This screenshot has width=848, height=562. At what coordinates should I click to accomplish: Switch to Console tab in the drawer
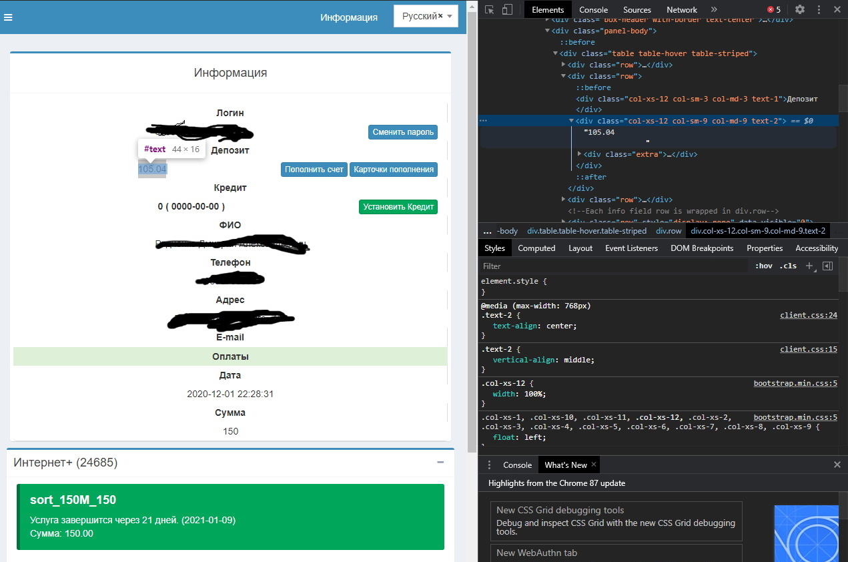[x=517, y=465]
